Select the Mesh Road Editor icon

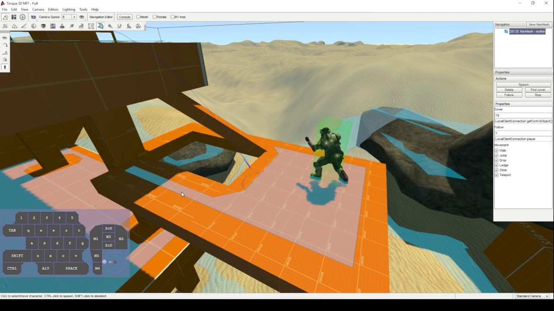tap(81, 26)
